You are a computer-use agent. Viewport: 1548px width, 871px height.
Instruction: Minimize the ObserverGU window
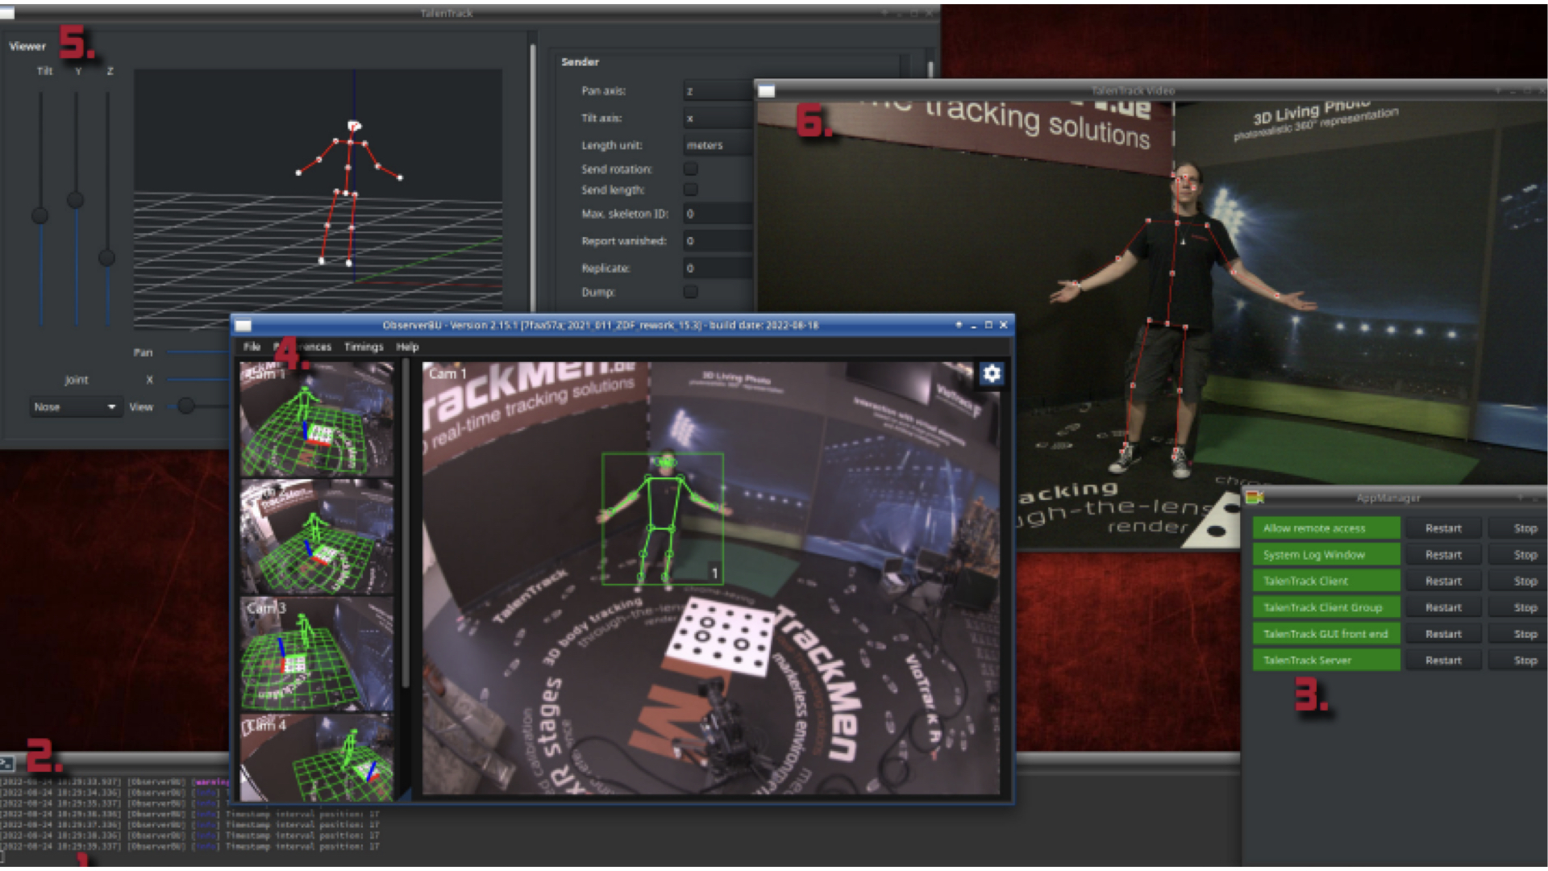pos(974,325)
